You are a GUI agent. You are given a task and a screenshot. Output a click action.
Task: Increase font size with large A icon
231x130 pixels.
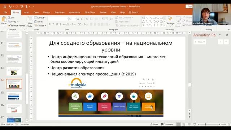[x=78, y=19]
